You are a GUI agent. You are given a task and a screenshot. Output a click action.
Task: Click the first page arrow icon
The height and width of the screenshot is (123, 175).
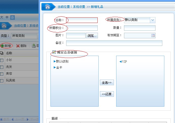(x=1, y=119)
